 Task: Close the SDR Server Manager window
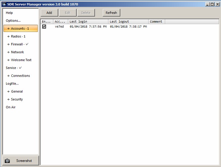pos(217,4)
